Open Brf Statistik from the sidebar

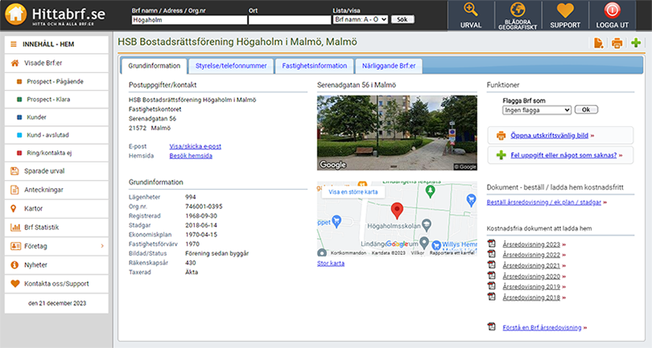[x=40, y=227]
